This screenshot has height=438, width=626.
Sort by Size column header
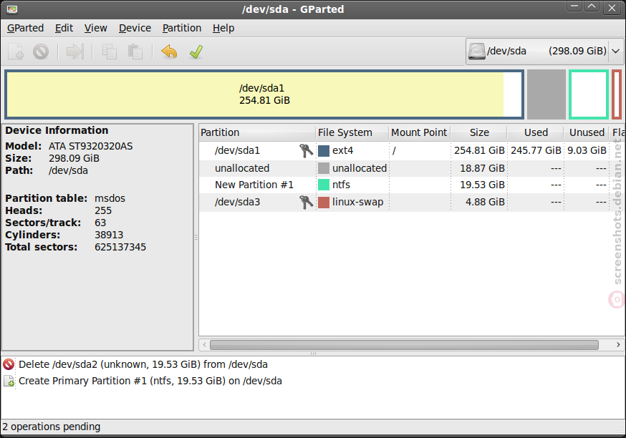pos(478,132)
